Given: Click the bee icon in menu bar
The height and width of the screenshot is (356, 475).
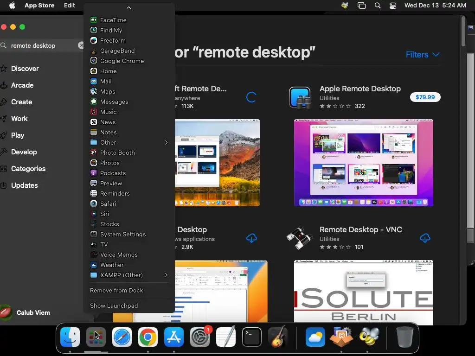Looking at the screenshot, I should point(345,6).
